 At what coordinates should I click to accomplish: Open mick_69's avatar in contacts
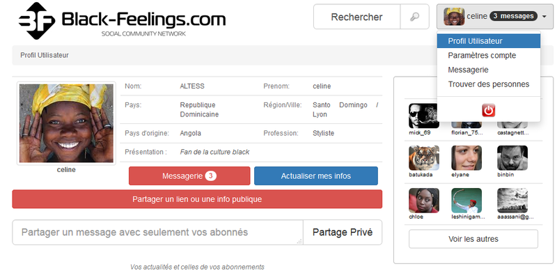(x=424, y=116)
